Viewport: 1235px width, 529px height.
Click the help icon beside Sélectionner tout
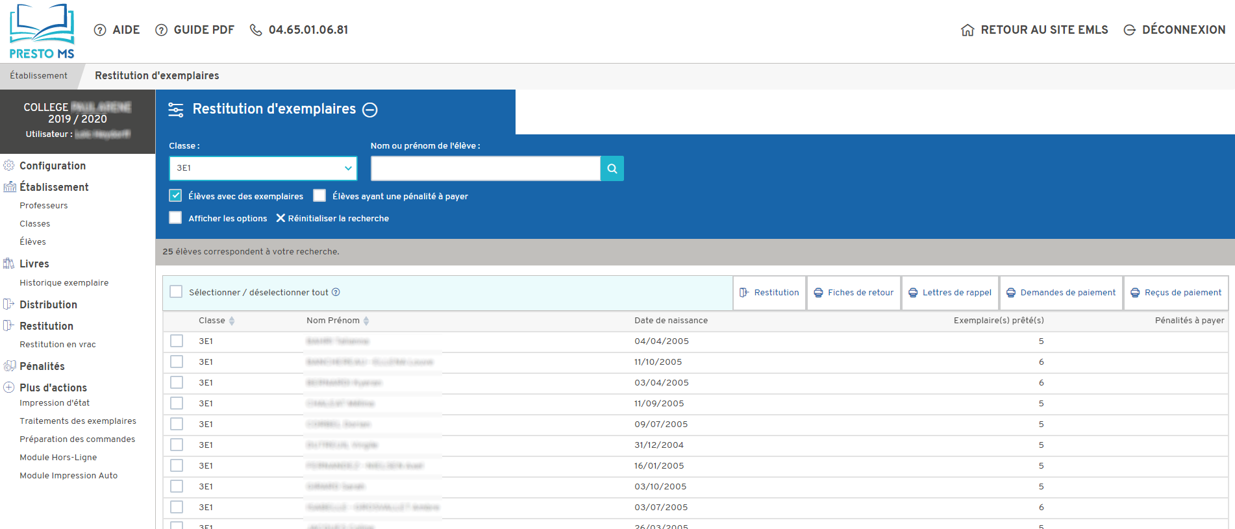coord(336,292)
